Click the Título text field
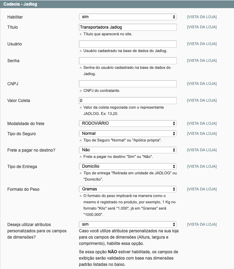Viewport: 234px width, 269px height. pyautogui.click(x=128, y=27)
